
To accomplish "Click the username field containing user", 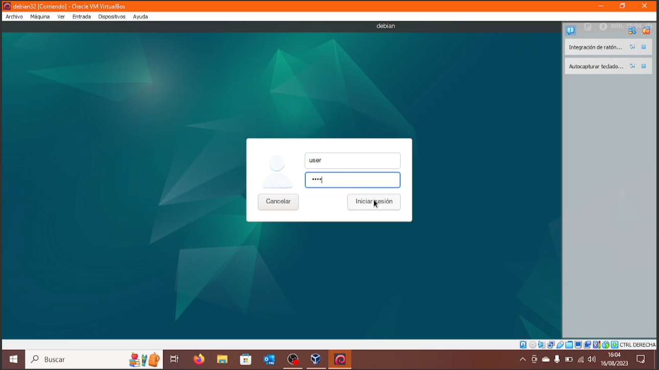I will point(352,160).
